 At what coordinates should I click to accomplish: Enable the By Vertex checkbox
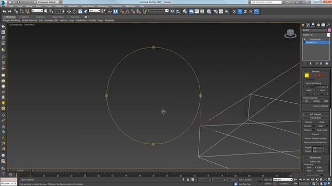pos(305,80)
